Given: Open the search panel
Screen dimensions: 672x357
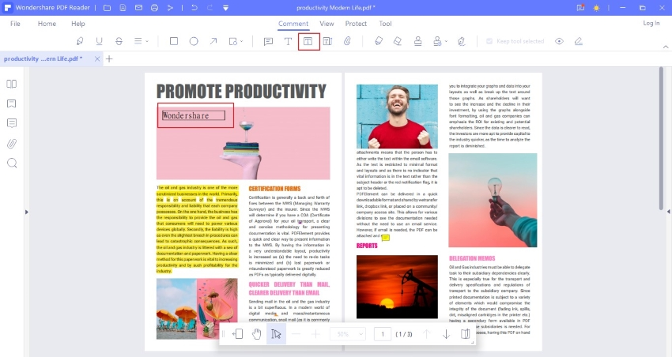Looking at the screenshot, I should (x=12, y=163).
